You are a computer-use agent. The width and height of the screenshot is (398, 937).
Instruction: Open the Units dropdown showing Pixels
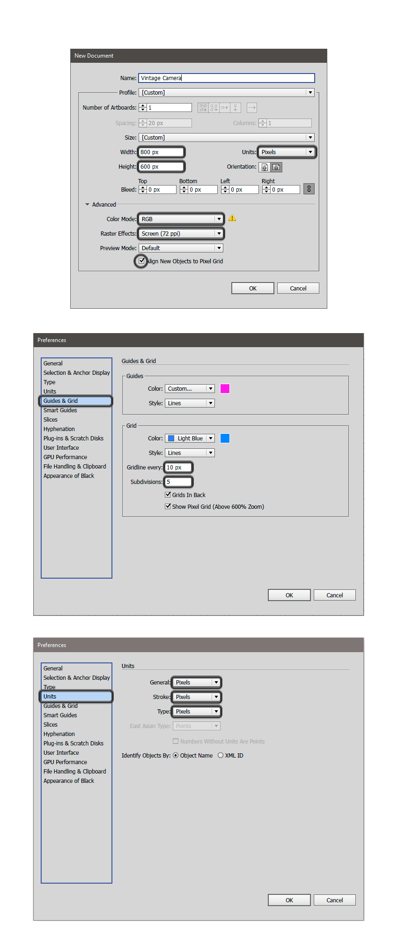[x=287, y=152]
